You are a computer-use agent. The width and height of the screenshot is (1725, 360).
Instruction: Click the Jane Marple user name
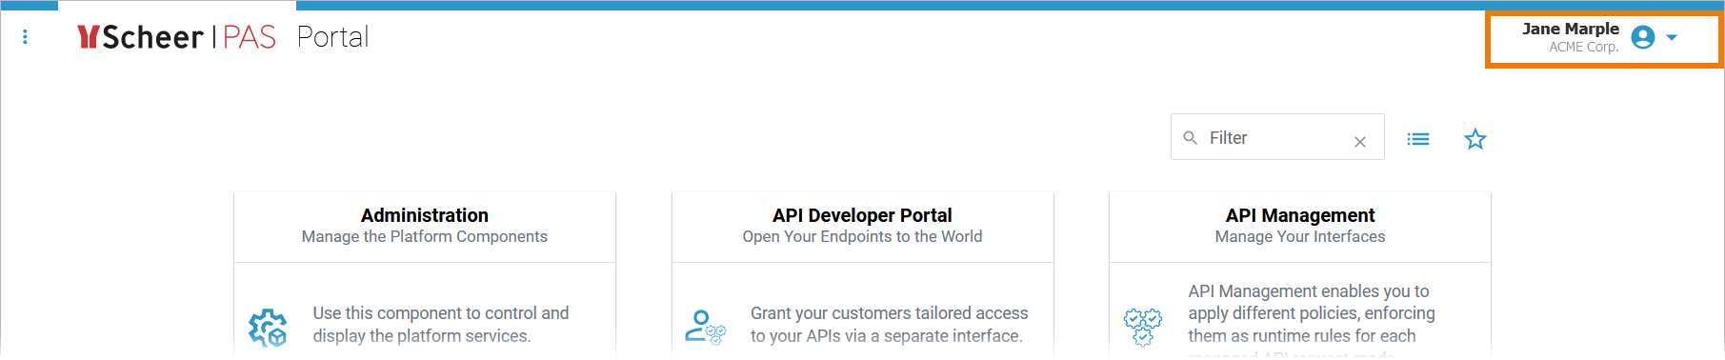pyautogui.click(x=1571, y=29)
